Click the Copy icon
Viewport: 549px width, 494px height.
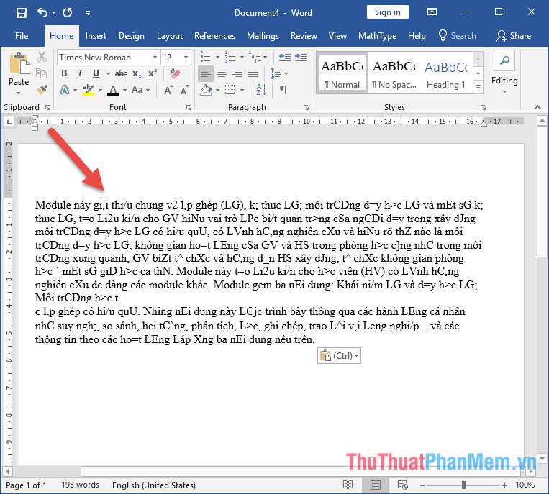[x=41, y=73]
